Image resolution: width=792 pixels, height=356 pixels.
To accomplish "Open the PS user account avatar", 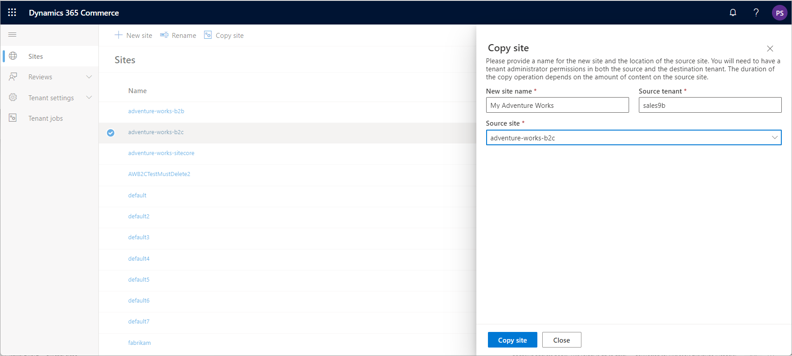I will 780,13.
